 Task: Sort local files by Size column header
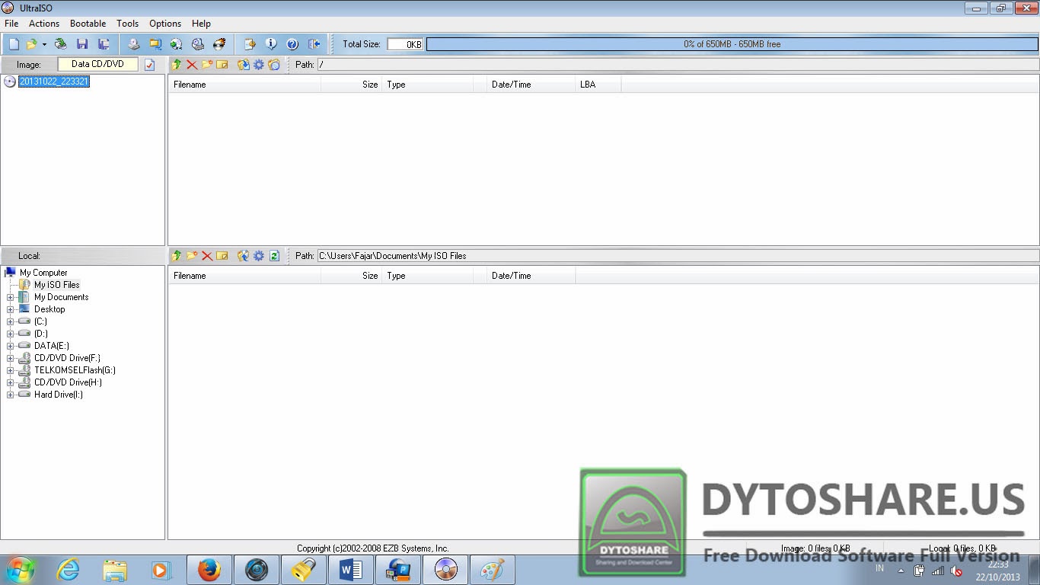tap(351, 276)
